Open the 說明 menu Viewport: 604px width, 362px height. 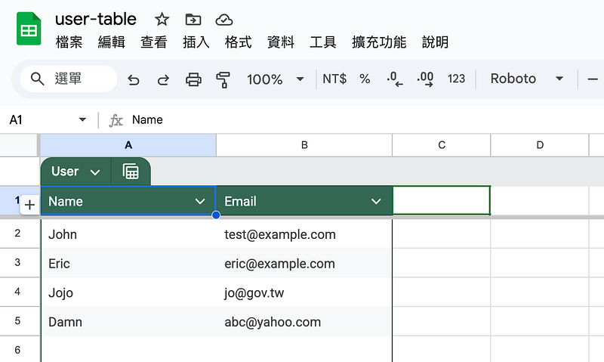[x=436, y=42]
